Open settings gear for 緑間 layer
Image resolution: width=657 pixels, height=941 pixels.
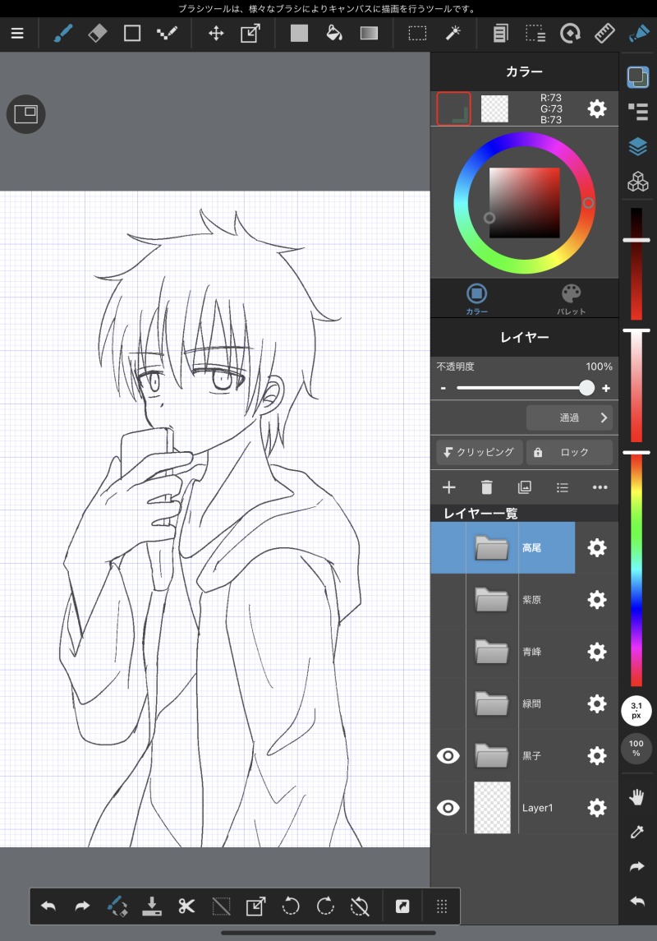[596, 703]
